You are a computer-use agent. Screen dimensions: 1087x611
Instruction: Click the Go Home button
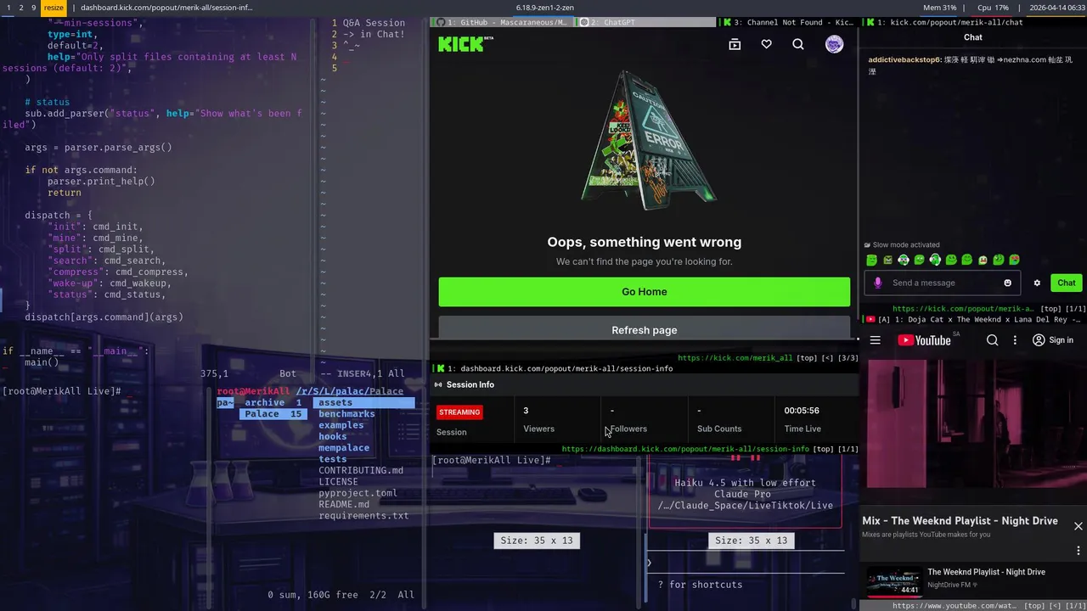(x=644, y=292)
